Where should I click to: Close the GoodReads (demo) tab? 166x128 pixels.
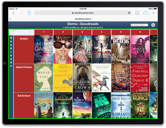click(10, 19)
